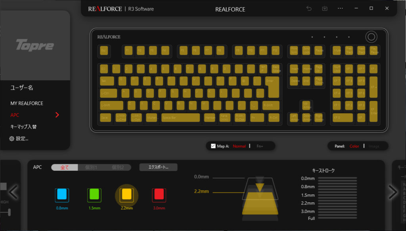Choose the blue 0.8mm actuation swatch
The width and height of the screenshot is (406, 231).
(x=62, y=195)
